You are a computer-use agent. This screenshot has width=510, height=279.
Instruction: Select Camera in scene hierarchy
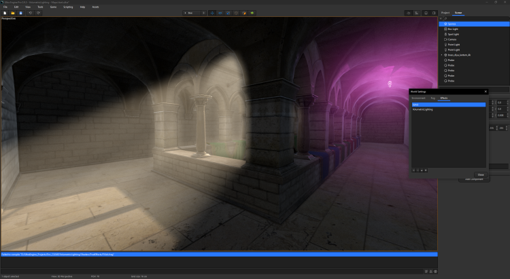(x=452, y=39)
